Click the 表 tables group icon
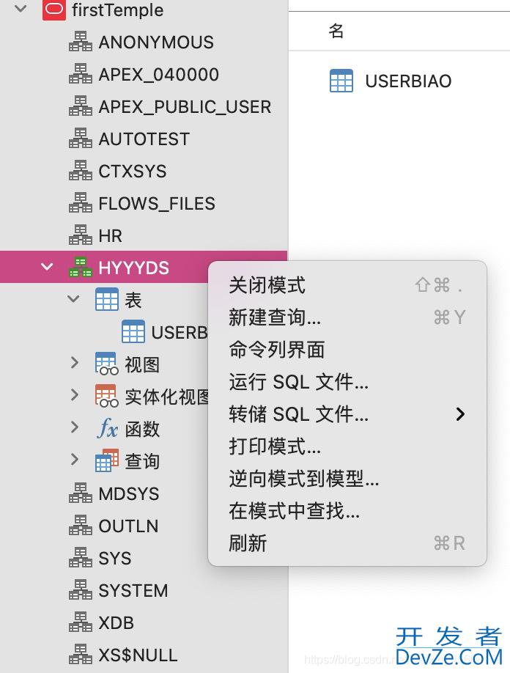 tap(106, 299)
